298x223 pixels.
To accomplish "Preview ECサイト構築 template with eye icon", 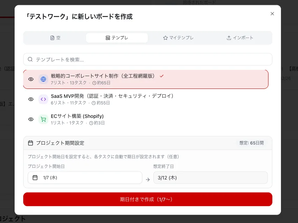I will tap(31, 119).
